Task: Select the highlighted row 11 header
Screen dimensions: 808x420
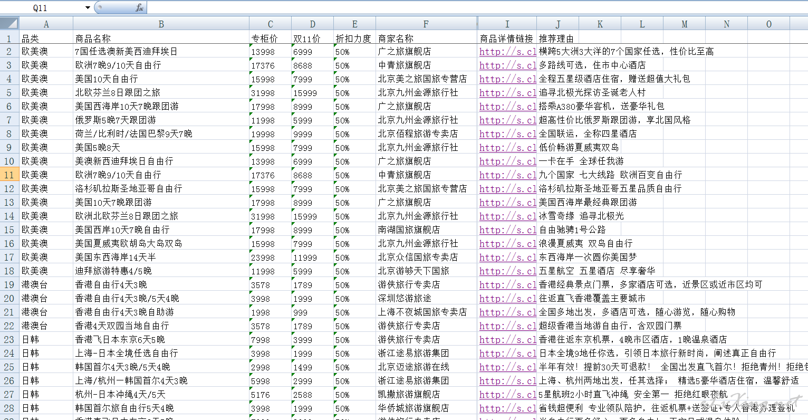Action: tap(9, 175)
